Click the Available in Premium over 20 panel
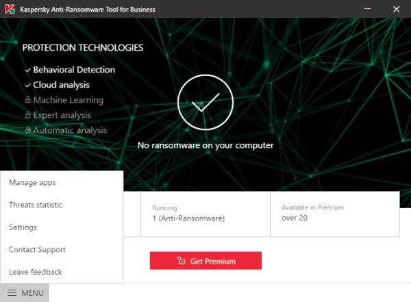Viewport: 411px width, 302px height. 335,214
